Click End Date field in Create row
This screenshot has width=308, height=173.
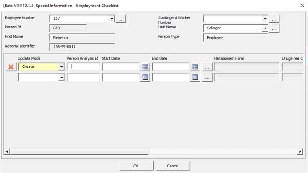(x=171, y=67)
